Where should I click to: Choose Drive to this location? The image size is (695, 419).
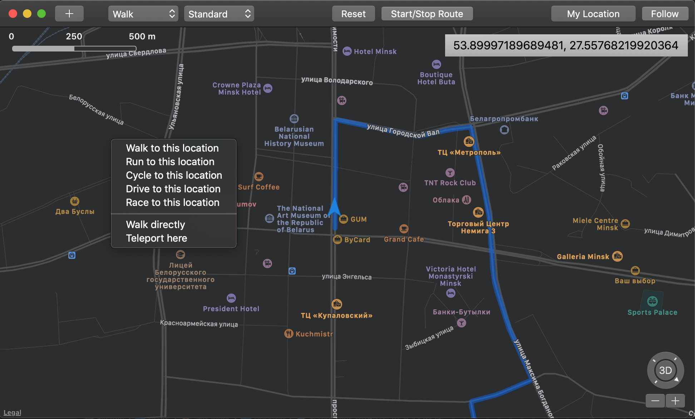pos(173,189)
